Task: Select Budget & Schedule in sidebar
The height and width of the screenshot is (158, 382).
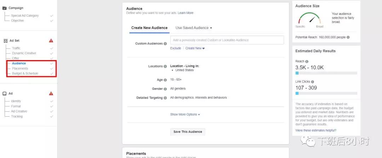Action: pyautogui.click(x=25, y=74)
